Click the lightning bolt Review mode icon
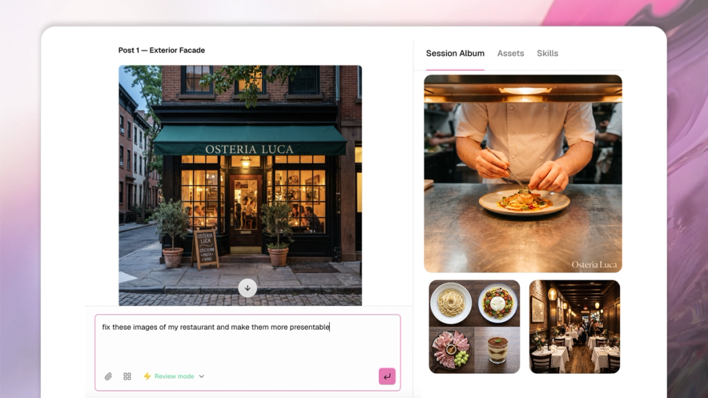 click(147, 377)
